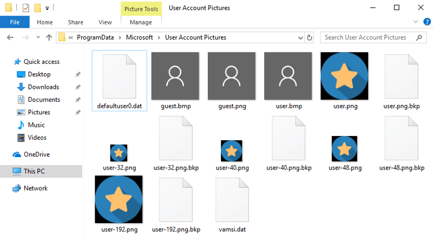Select the user-40.png.bkp file

pyautogui.click(x=288, y=138)
